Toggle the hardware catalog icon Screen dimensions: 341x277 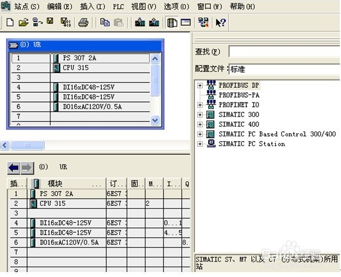[172, 23]
